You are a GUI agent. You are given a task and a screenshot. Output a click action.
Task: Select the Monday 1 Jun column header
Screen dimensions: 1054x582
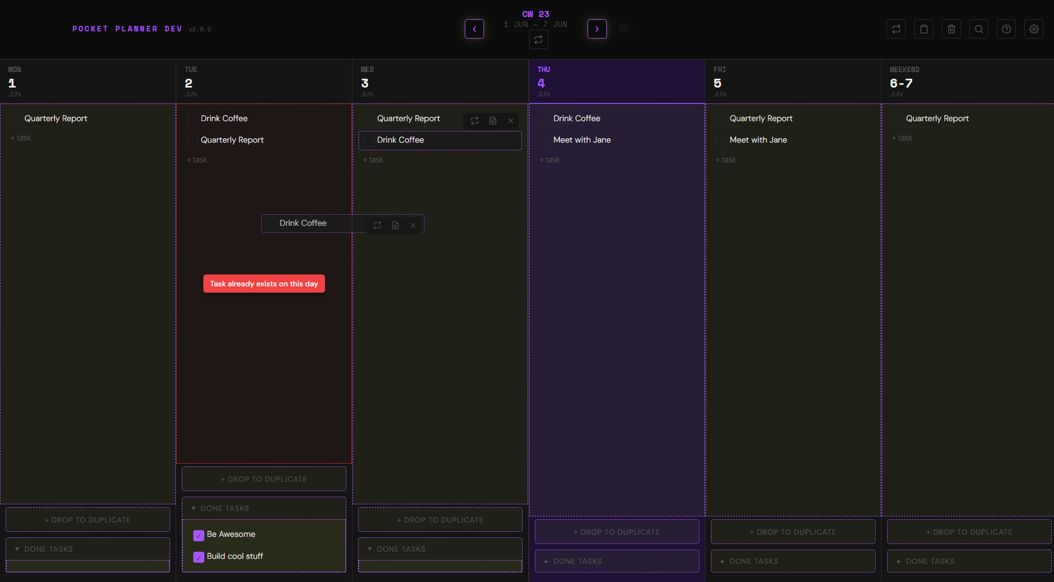88,81
